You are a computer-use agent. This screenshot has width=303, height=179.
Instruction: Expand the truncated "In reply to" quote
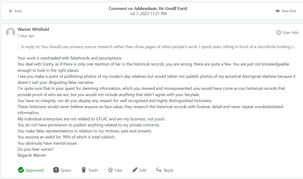[158, 47]
